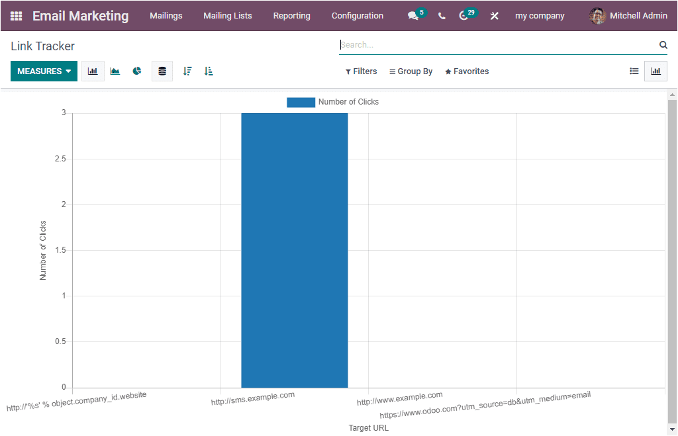Viewport: 678px width, 436px height.
Task: Switch graph to line chart view
Action: (x=115, y=71)
